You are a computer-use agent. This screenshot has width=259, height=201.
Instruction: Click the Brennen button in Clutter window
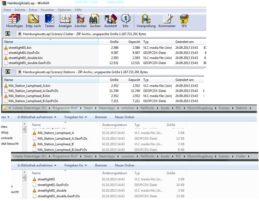(101, 165)
